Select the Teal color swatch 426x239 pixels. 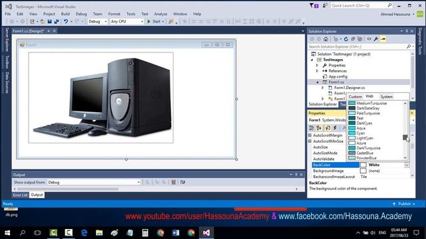pos(352,118)
